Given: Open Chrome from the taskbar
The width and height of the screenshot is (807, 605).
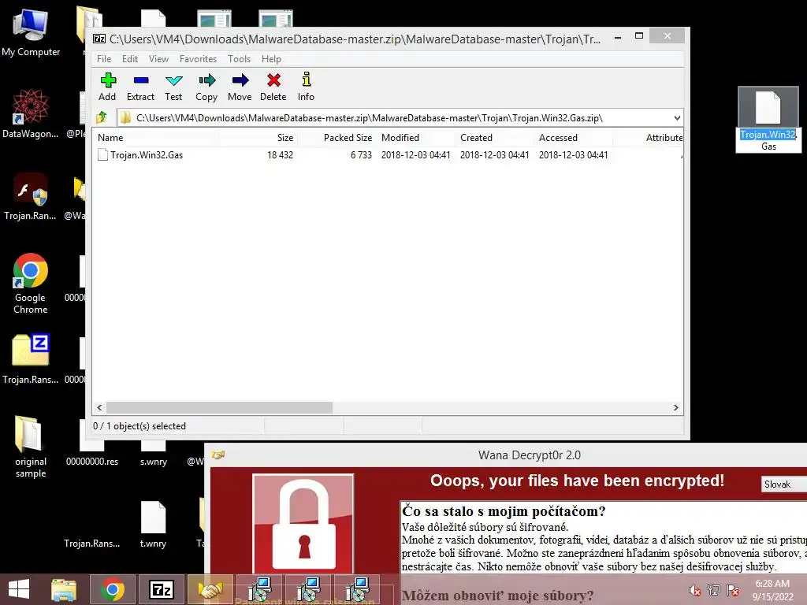Looking at the screenshot, I should [112, 589].
